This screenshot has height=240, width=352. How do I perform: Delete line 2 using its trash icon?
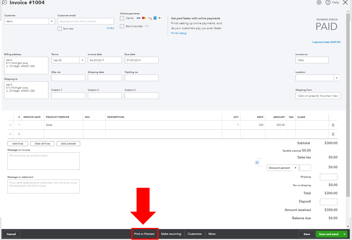(333, 134)
